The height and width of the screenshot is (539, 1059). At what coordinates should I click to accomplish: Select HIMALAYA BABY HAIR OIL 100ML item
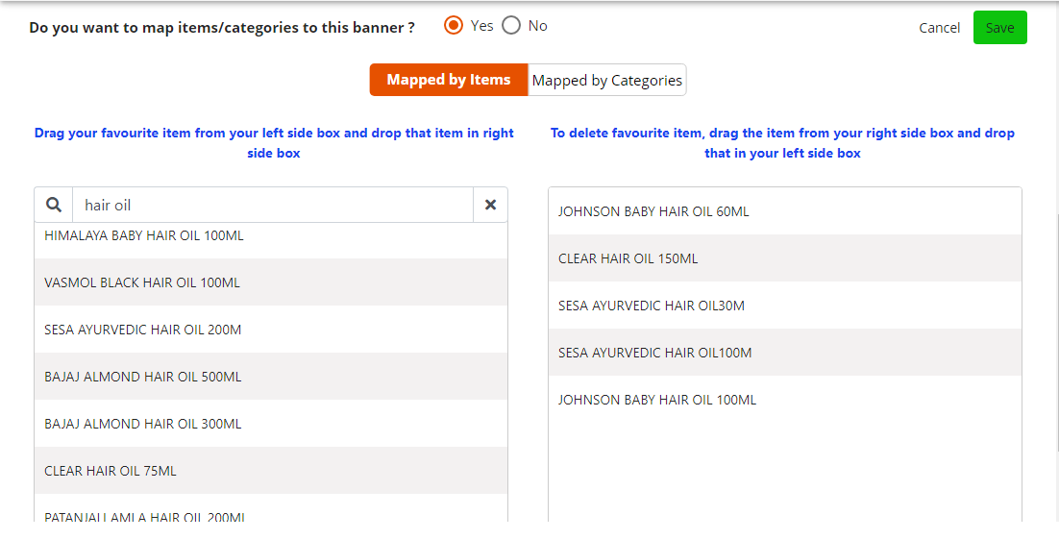[144, 236]
